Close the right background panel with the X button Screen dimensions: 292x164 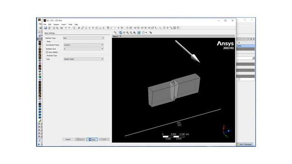pos(254,39)
